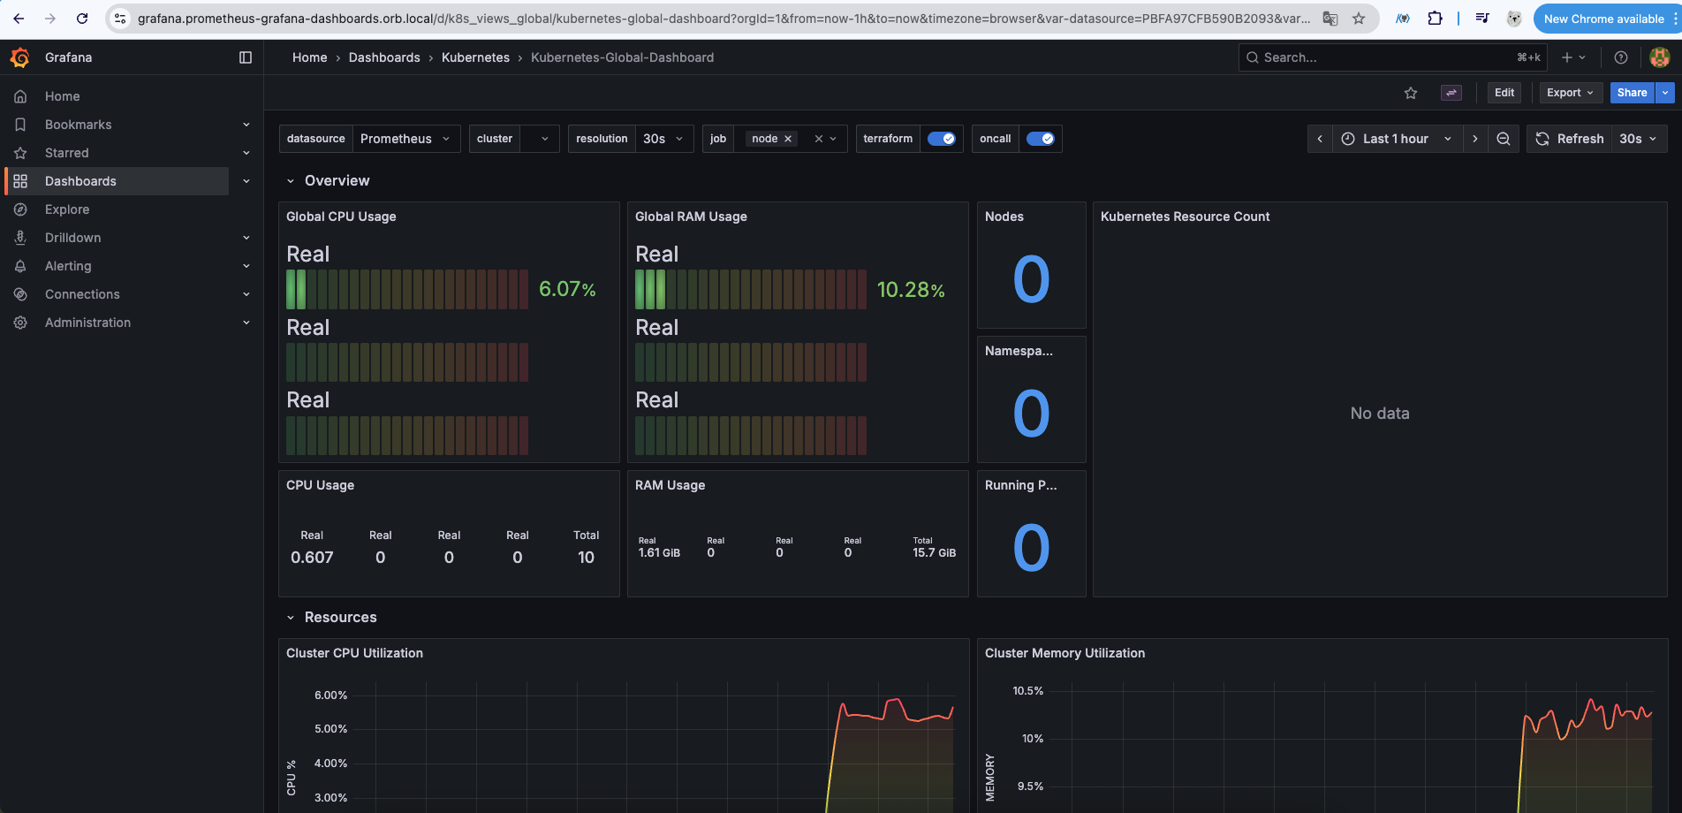Mark dashboard as favorite with star icon
The width and height of the screenshot is (1682, 813).
coord(1411,93)
